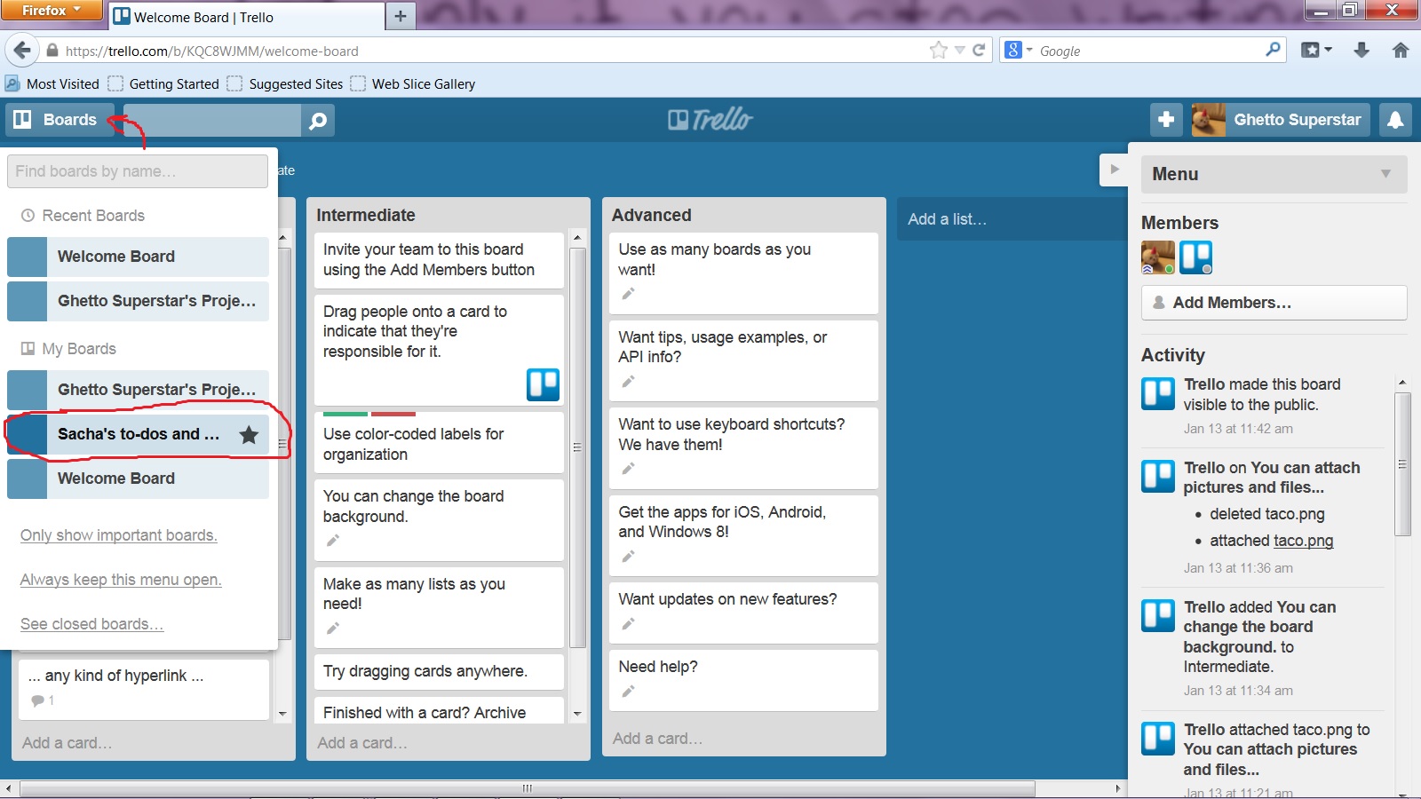Viewport: 1421px width, 799px height.
Task: Add a card to the Advanced list
Action: pos(657,739)
